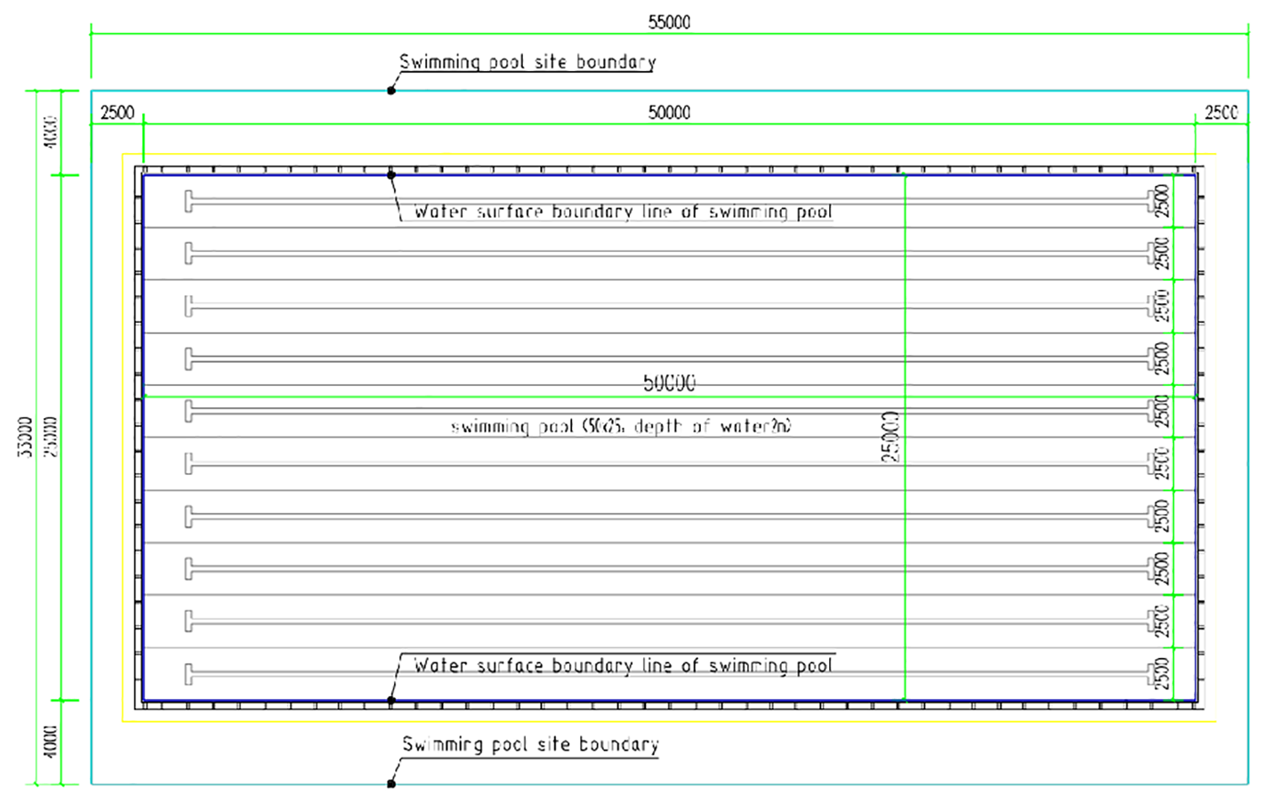1281x803 pixels.
Task: Click the 2500 width label of the topmost lane
Action: pos(1162,201)
